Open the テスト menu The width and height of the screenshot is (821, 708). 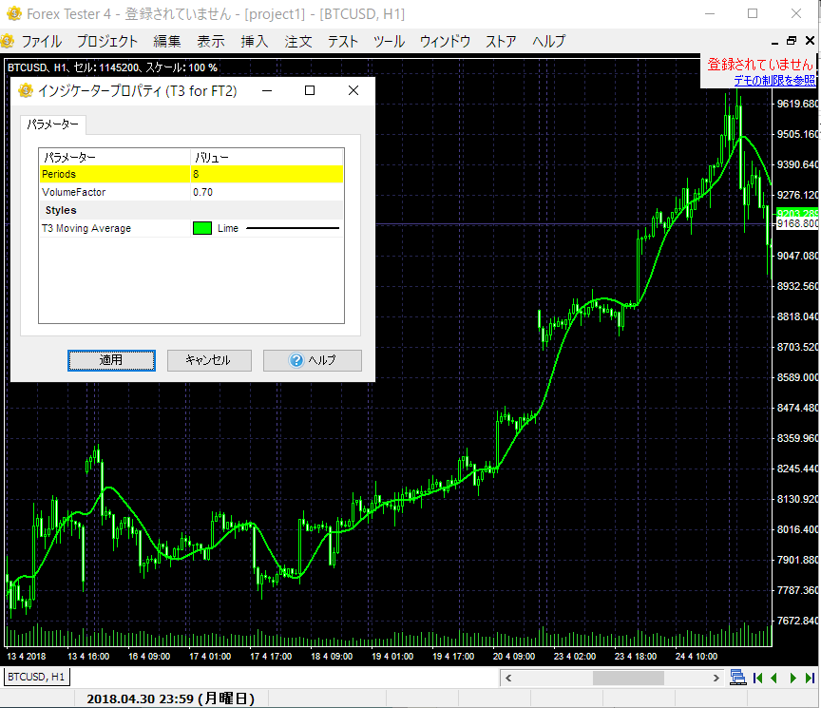click(x=343, y=42)
